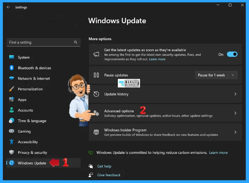Click the Get help chat icon
Image resolution: width=249 pixels, height=183 pixels.
pos(91,166)
